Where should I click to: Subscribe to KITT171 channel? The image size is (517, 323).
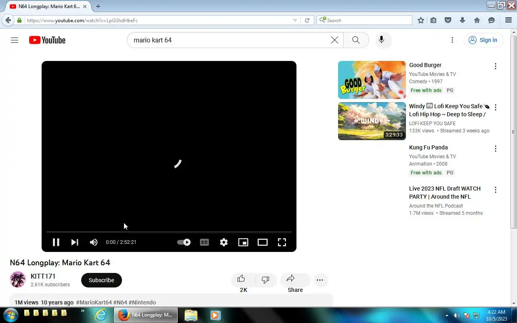[x=101, y=280]
